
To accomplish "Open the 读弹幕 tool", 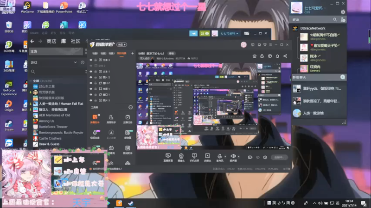I will [128, 134].
